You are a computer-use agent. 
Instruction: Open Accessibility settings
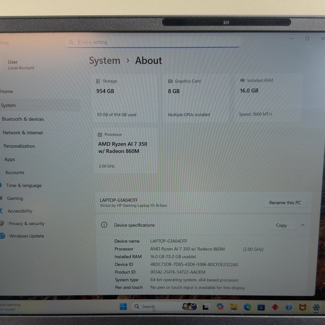click(20, 211)
